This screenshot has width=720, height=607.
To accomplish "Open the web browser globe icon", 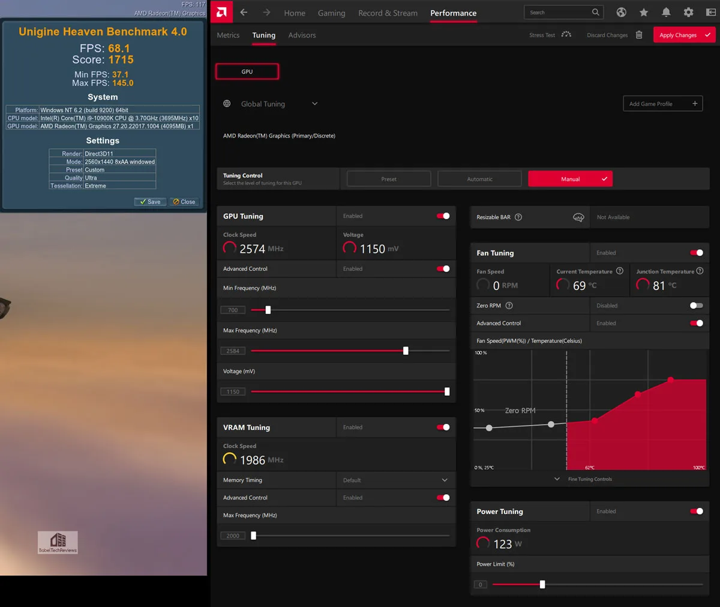I will point(622,13).
